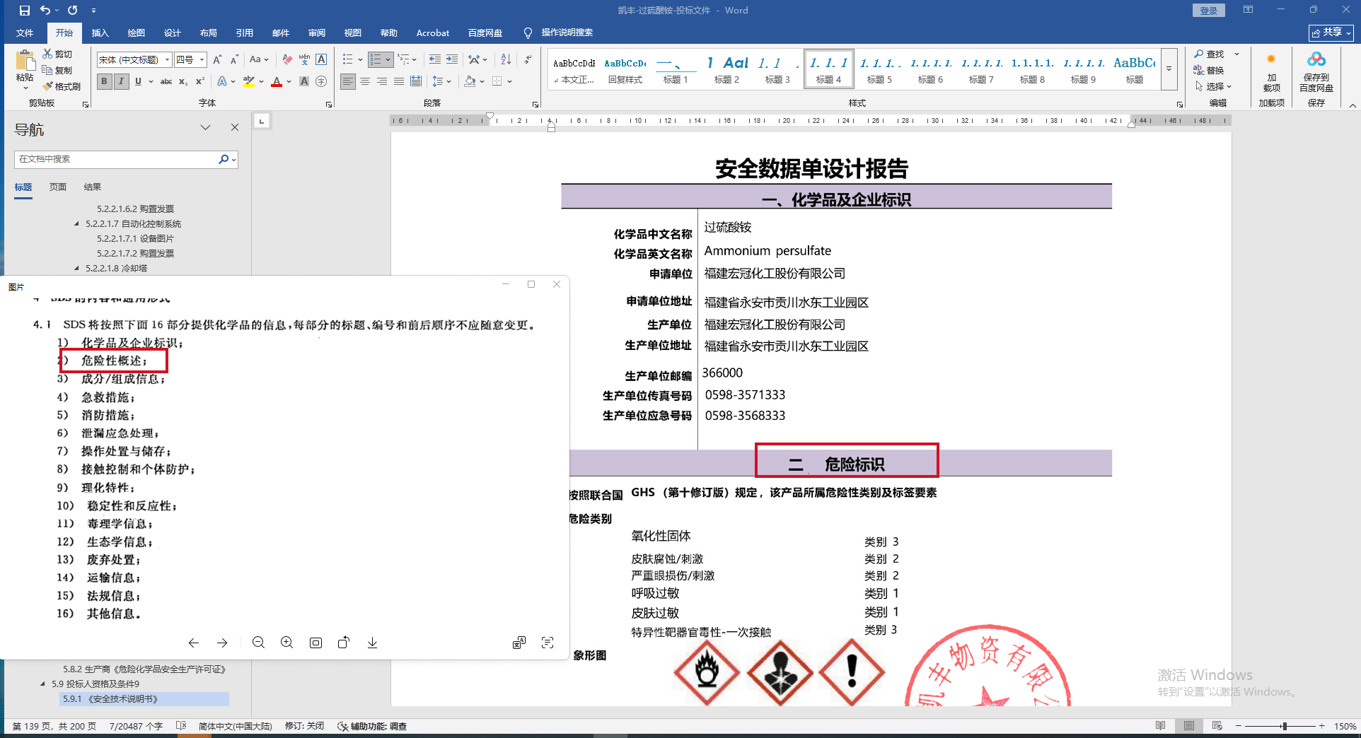Fit image to window in picture viewer
The height and width of the screenshot is (738, 1361).
(x=315, y=643)
